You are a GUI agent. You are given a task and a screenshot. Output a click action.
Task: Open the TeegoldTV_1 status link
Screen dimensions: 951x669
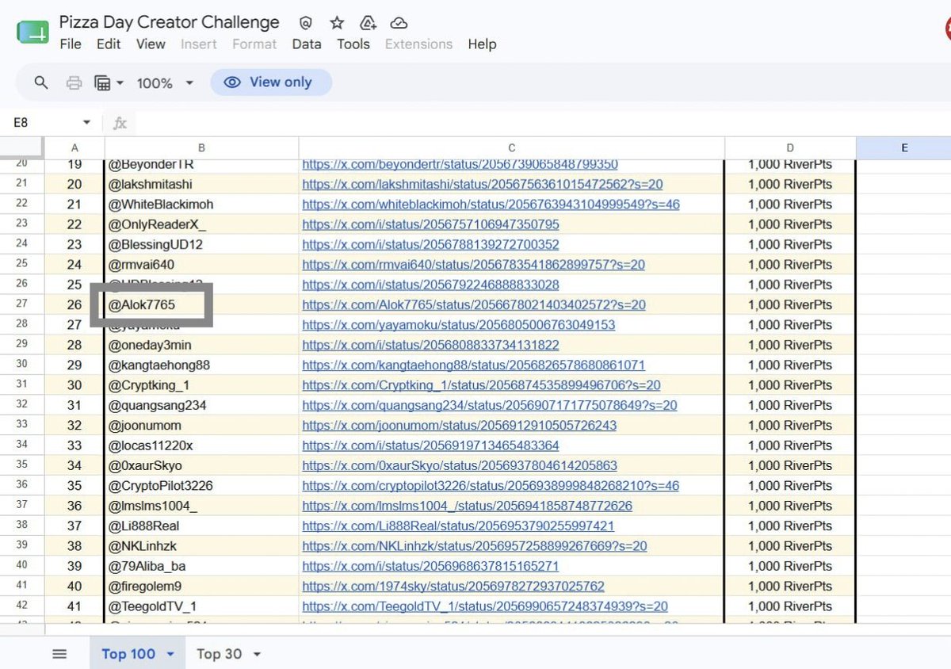click(485, 606)
